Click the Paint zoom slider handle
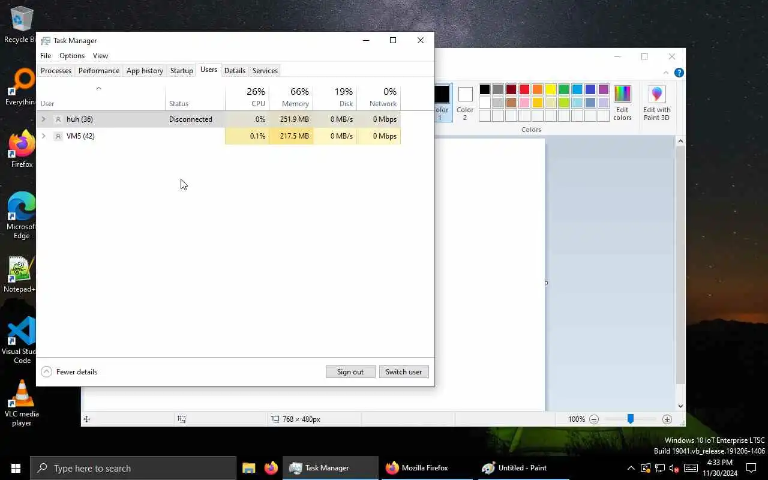Screen dimensions: 768x480 (630, 419)
